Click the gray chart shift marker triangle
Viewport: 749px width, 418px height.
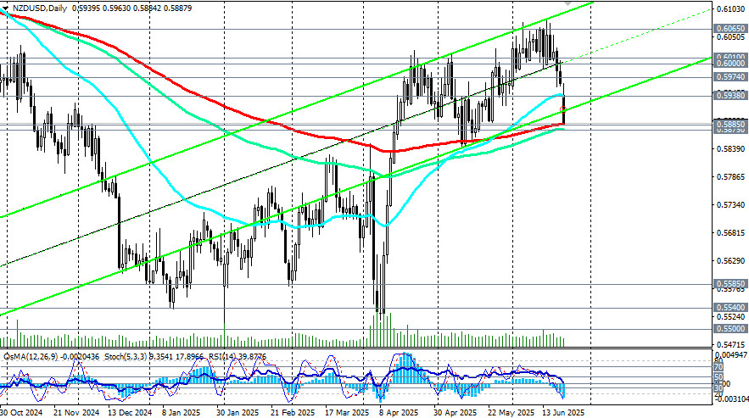coord(567,3)
